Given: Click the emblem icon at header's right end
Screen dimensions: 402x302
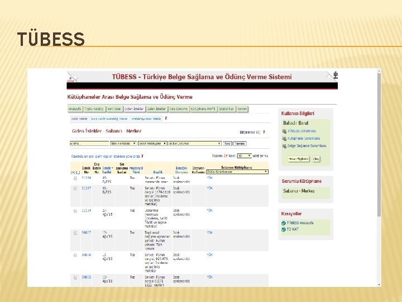Looking at the screenshot, I should (336, 75).
